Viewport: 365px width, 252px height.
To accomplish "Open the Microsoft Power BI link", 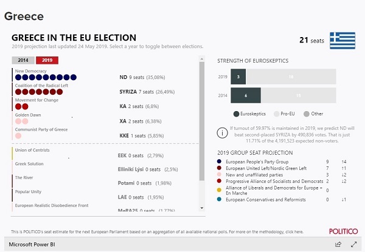I will [36, 244].
